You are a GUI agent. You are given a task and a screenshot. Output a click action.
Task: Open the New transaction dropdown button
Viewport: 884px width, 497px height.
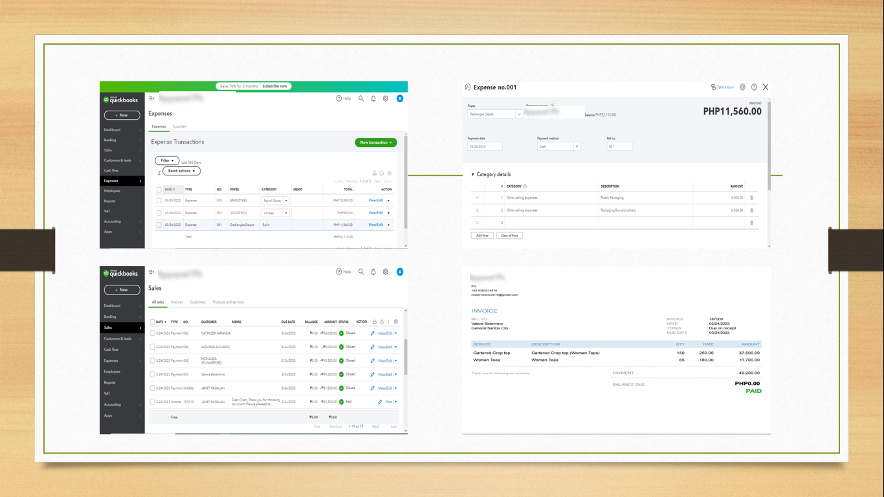pos(376,142)
